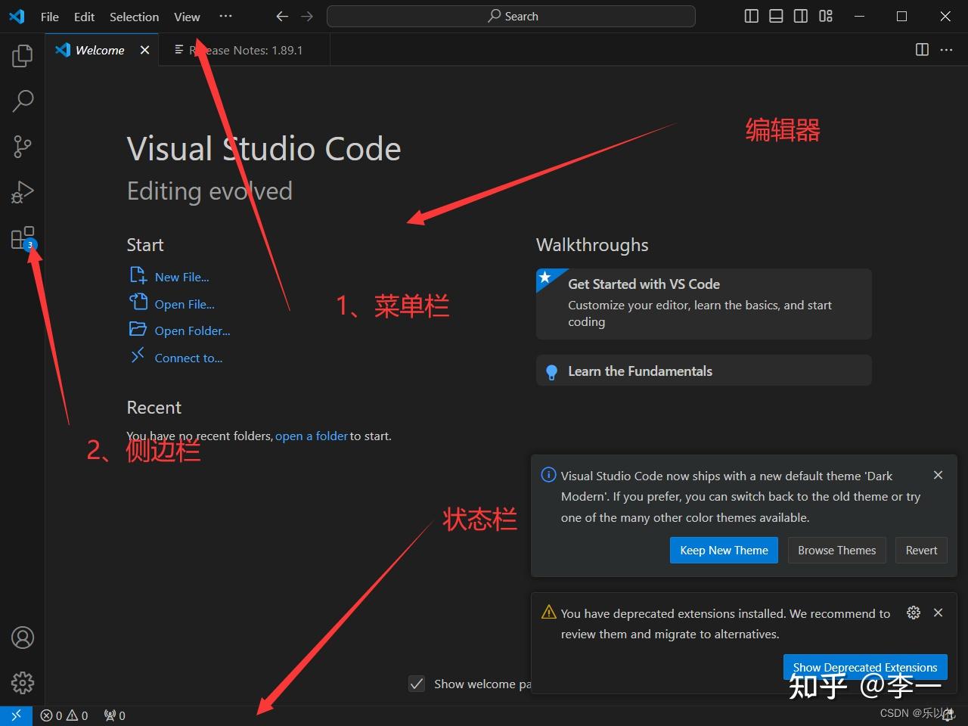The height and width of the screenshot is (726, 968).
Task: Open the Source Control view
Action: click(22, 146)
